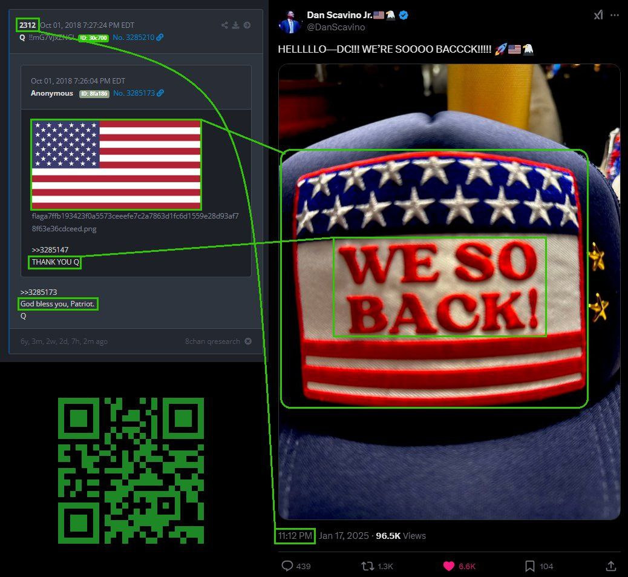Unlike the tweet via the pink heart
628x577 pixels.
click(x=448, y=566)
